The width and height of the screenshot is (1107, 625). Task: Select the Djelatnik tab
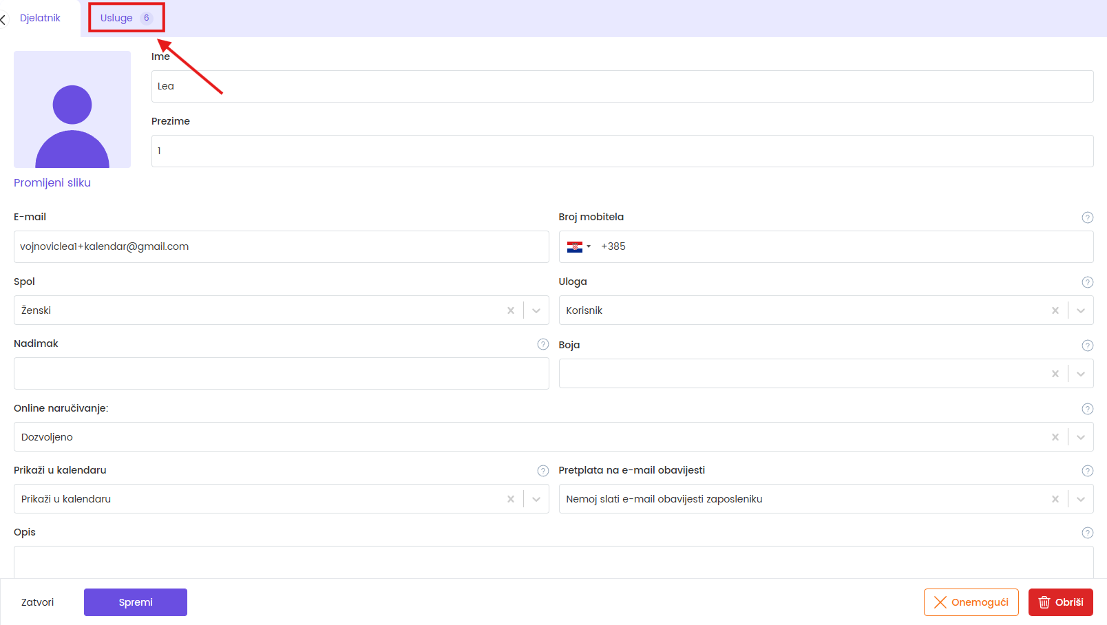click(x=40, y=18)
